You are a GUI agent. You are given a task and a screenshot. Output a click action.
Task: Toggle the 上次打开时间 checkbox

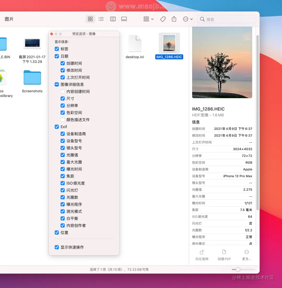pyautogui.click(x=63, y=77)
